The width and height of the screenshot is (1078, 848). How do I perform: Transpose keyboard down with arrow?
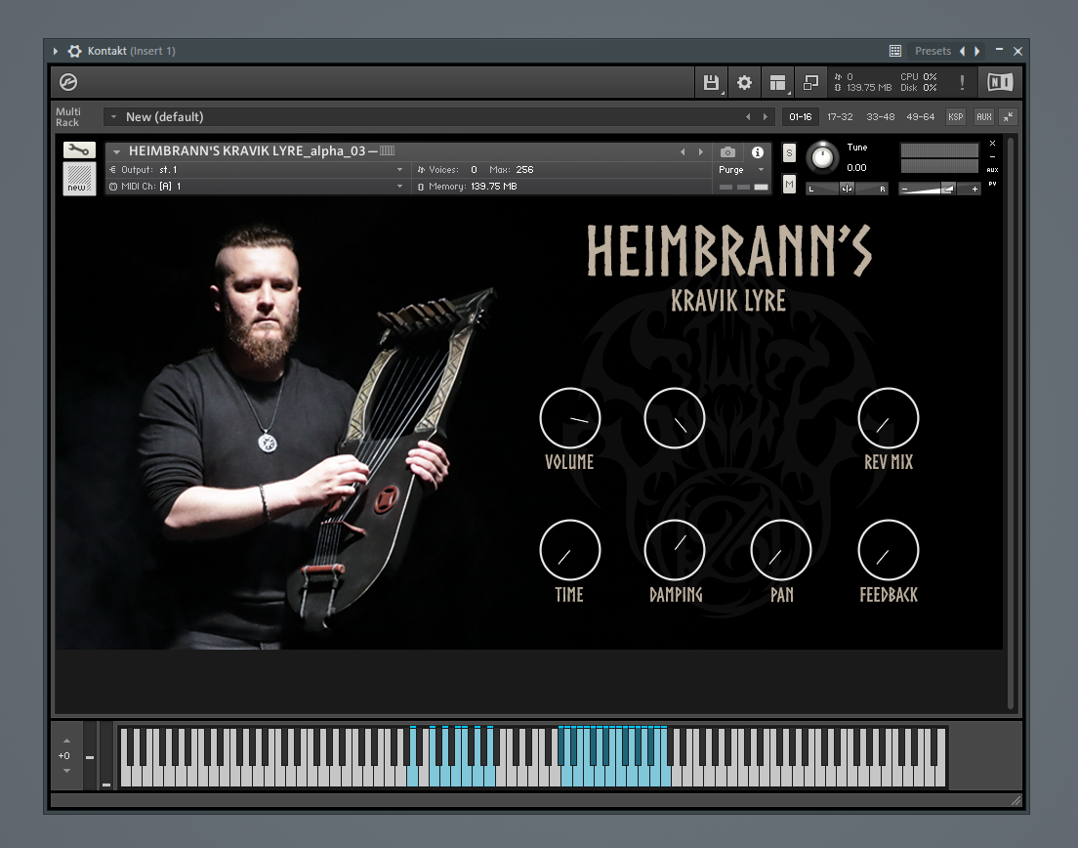[66, 771]
